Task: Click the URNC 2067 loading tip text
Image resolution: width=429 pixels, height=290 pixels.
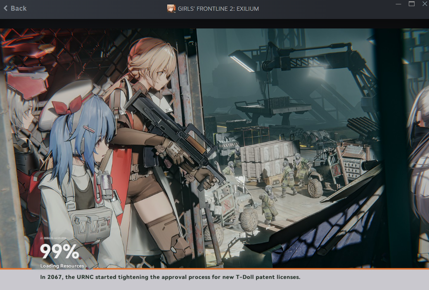Action: (x=170, y=277)
